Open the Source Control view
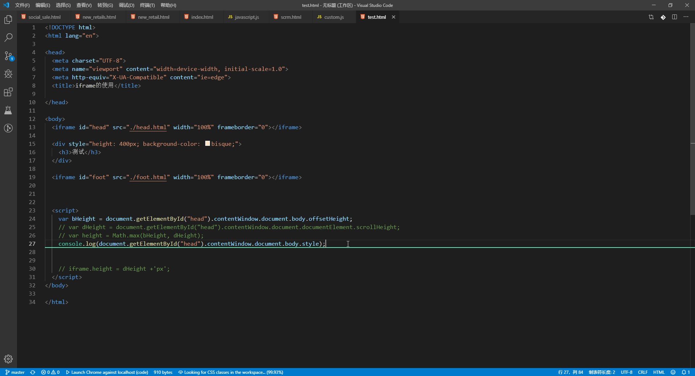Image resolution: width=695 pixels, height=376 pixels. click(8, 56)
